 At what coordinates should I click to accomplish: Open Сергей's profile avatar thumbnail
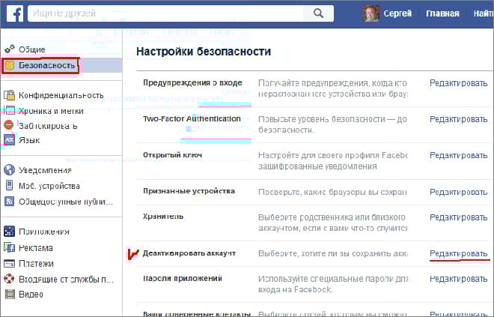pos(370,13)
